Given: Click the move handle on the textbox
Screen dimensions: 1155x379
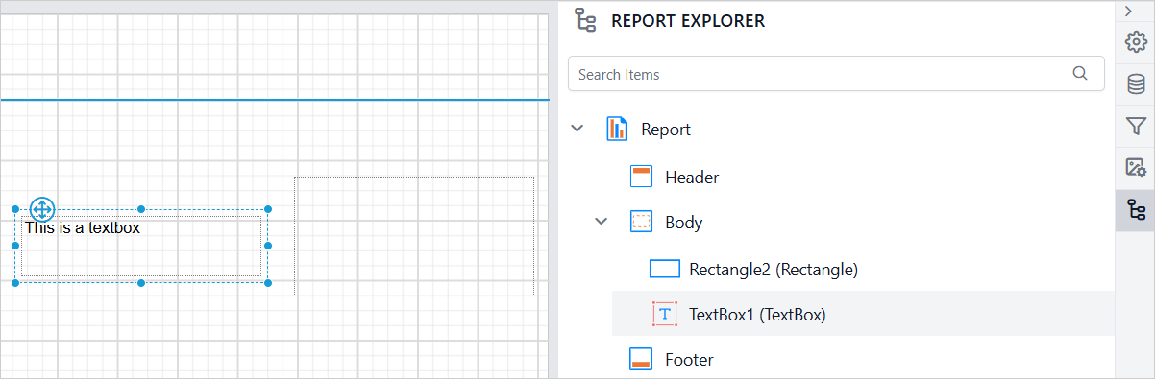Looking at the screenshot, I should 42,208.
